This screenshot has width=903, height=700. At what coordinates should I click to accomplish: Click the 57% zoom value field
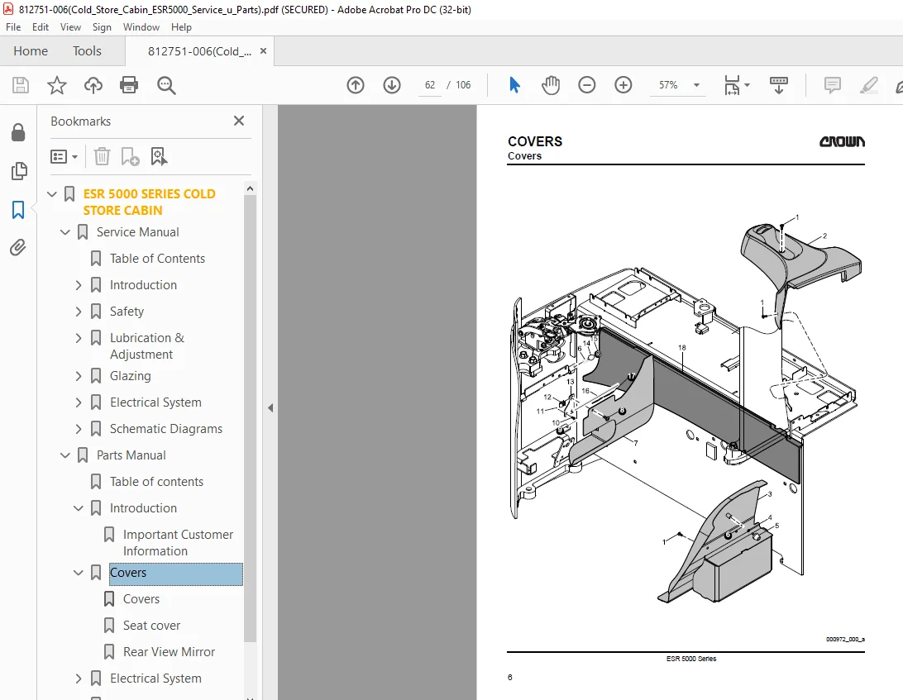tap(668, 85)
